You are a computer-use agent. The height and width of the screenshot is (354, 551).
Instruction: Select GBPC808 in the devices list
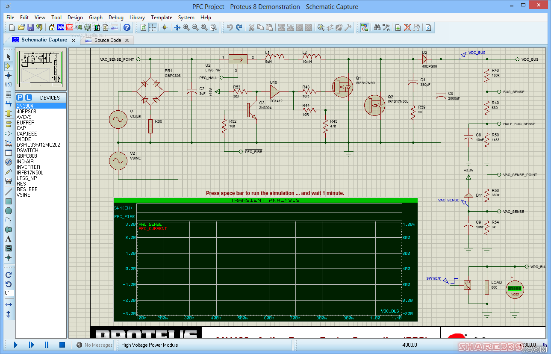tap(41, 156)
